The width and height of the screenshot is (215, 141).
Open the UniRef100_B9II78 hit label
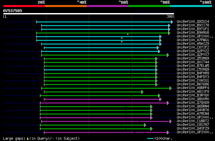coord(193,25)
